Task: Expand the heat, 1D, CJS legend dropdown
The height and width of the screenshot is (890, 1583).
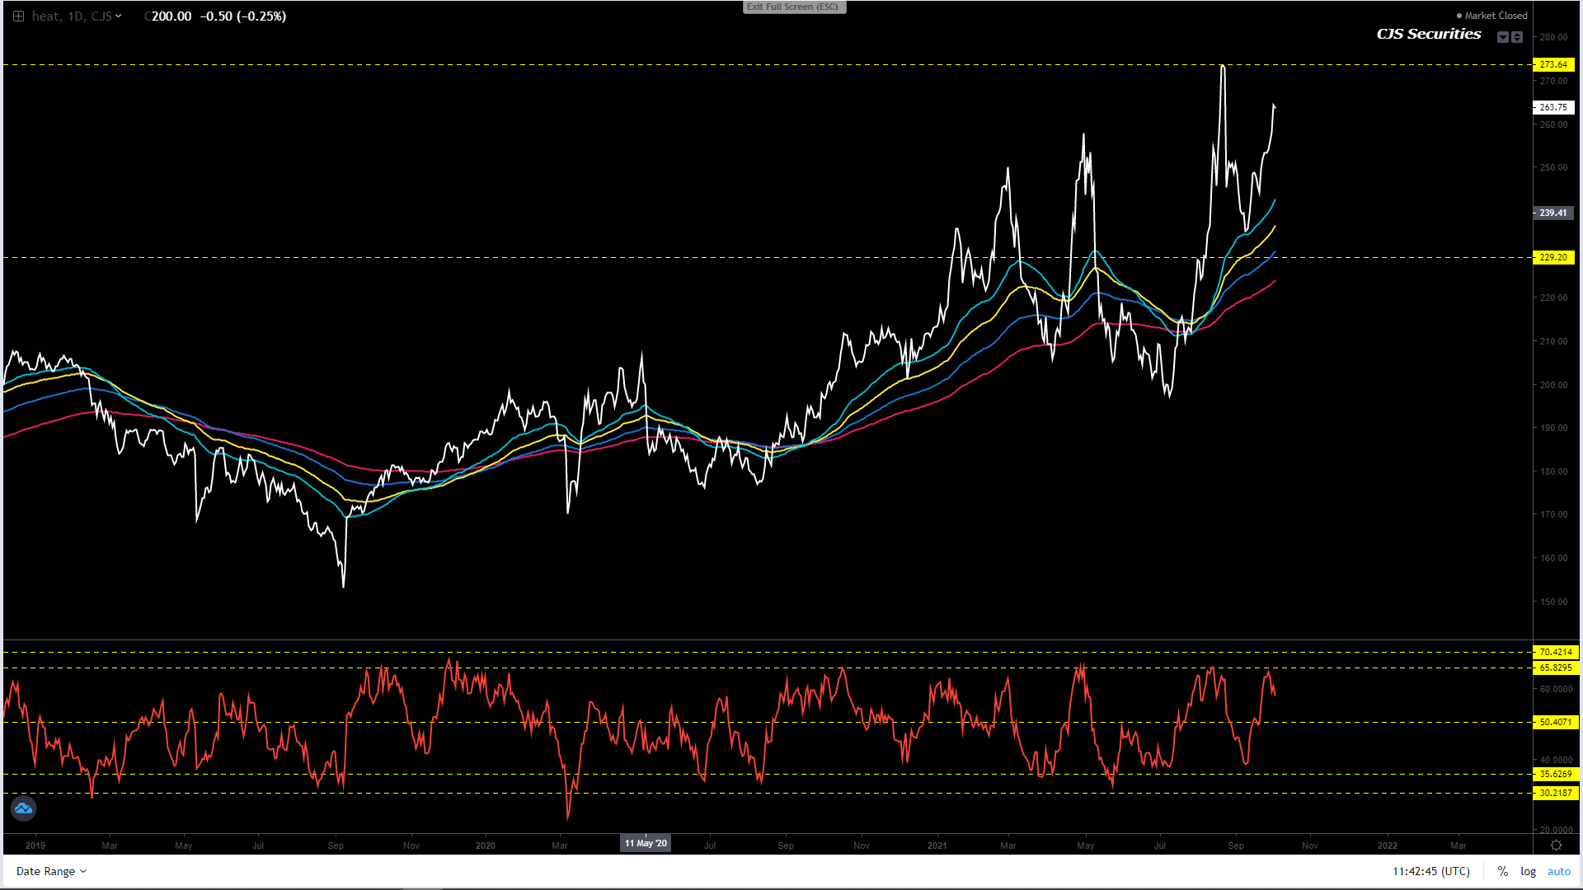Action: 119,16
